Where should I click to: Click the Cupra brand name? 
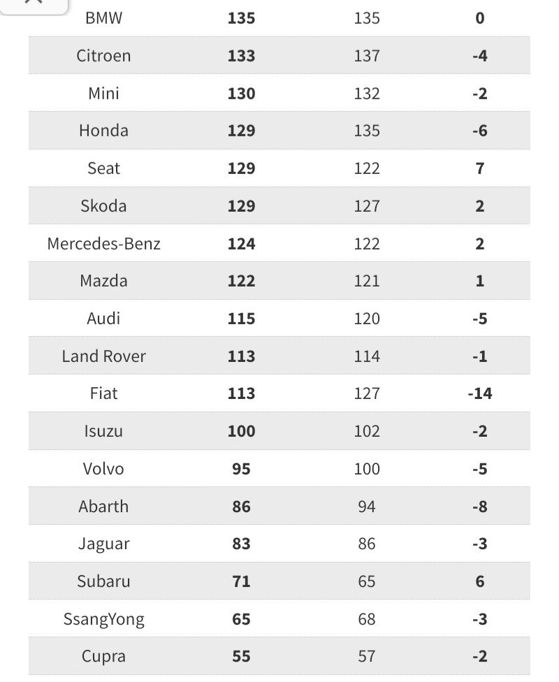pyautogui.click(x=103, y=657)
